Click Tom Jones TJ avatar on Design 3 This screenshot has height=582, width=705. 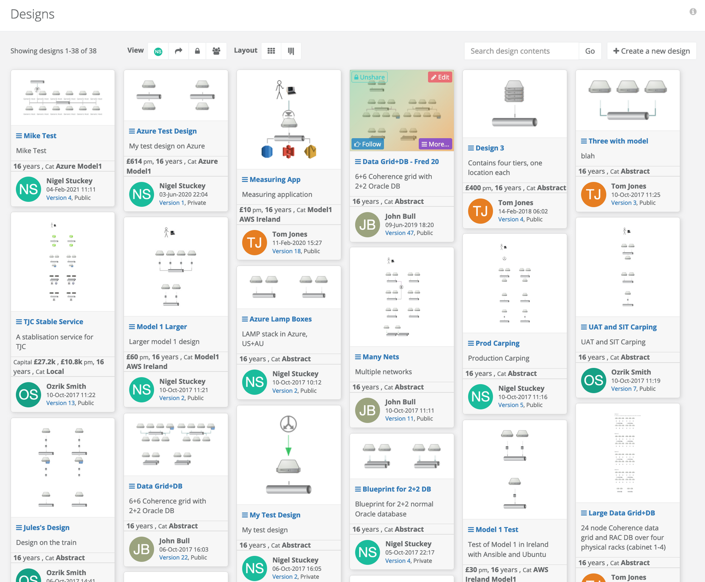(x=480, y=211)
